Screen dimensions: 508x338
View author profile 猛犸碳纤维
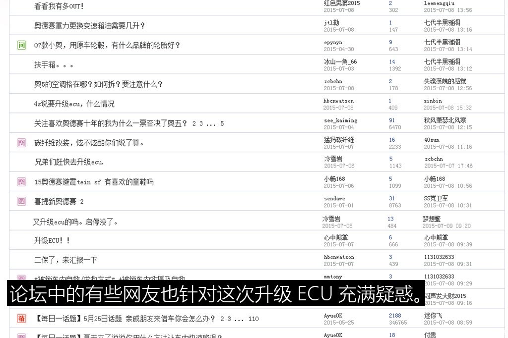(339, 140)
